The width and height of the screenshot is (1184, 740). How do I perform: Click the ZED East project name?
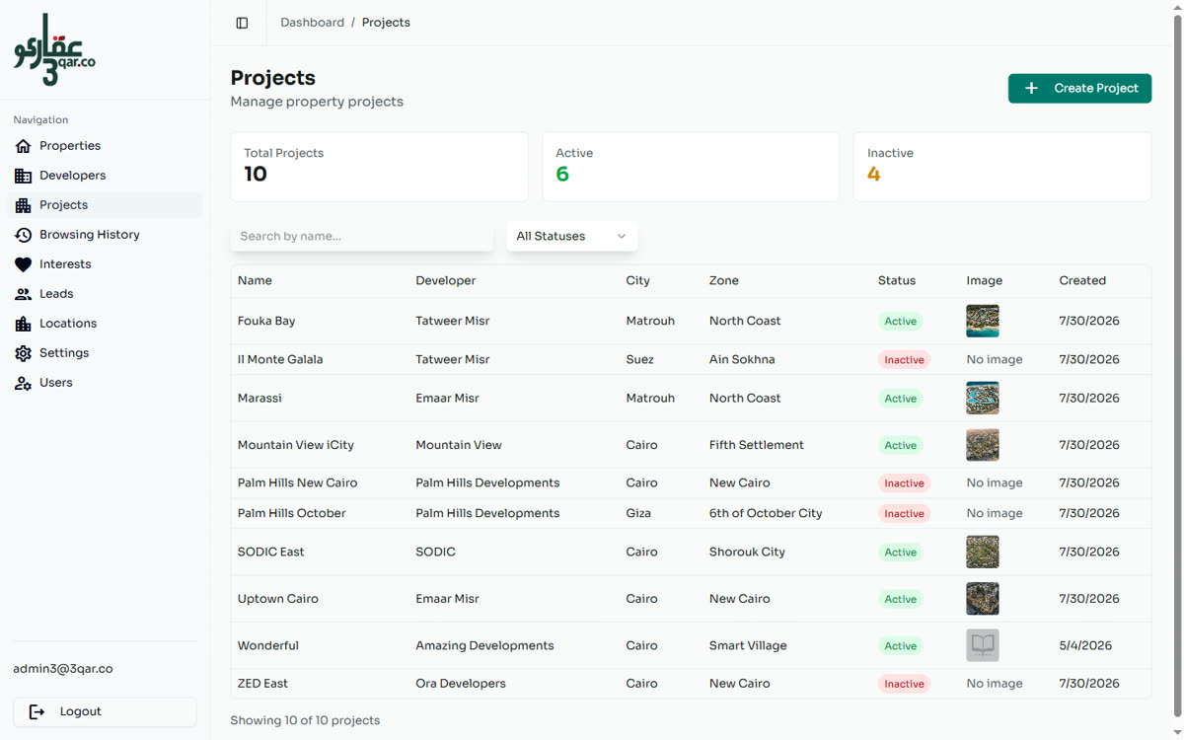(x=262, y=684)
